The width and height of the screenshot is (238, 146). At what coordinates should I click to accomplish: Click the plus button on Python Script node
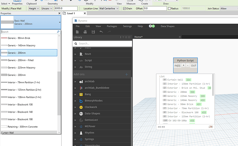pyautogui.click(x=184, y=66)
